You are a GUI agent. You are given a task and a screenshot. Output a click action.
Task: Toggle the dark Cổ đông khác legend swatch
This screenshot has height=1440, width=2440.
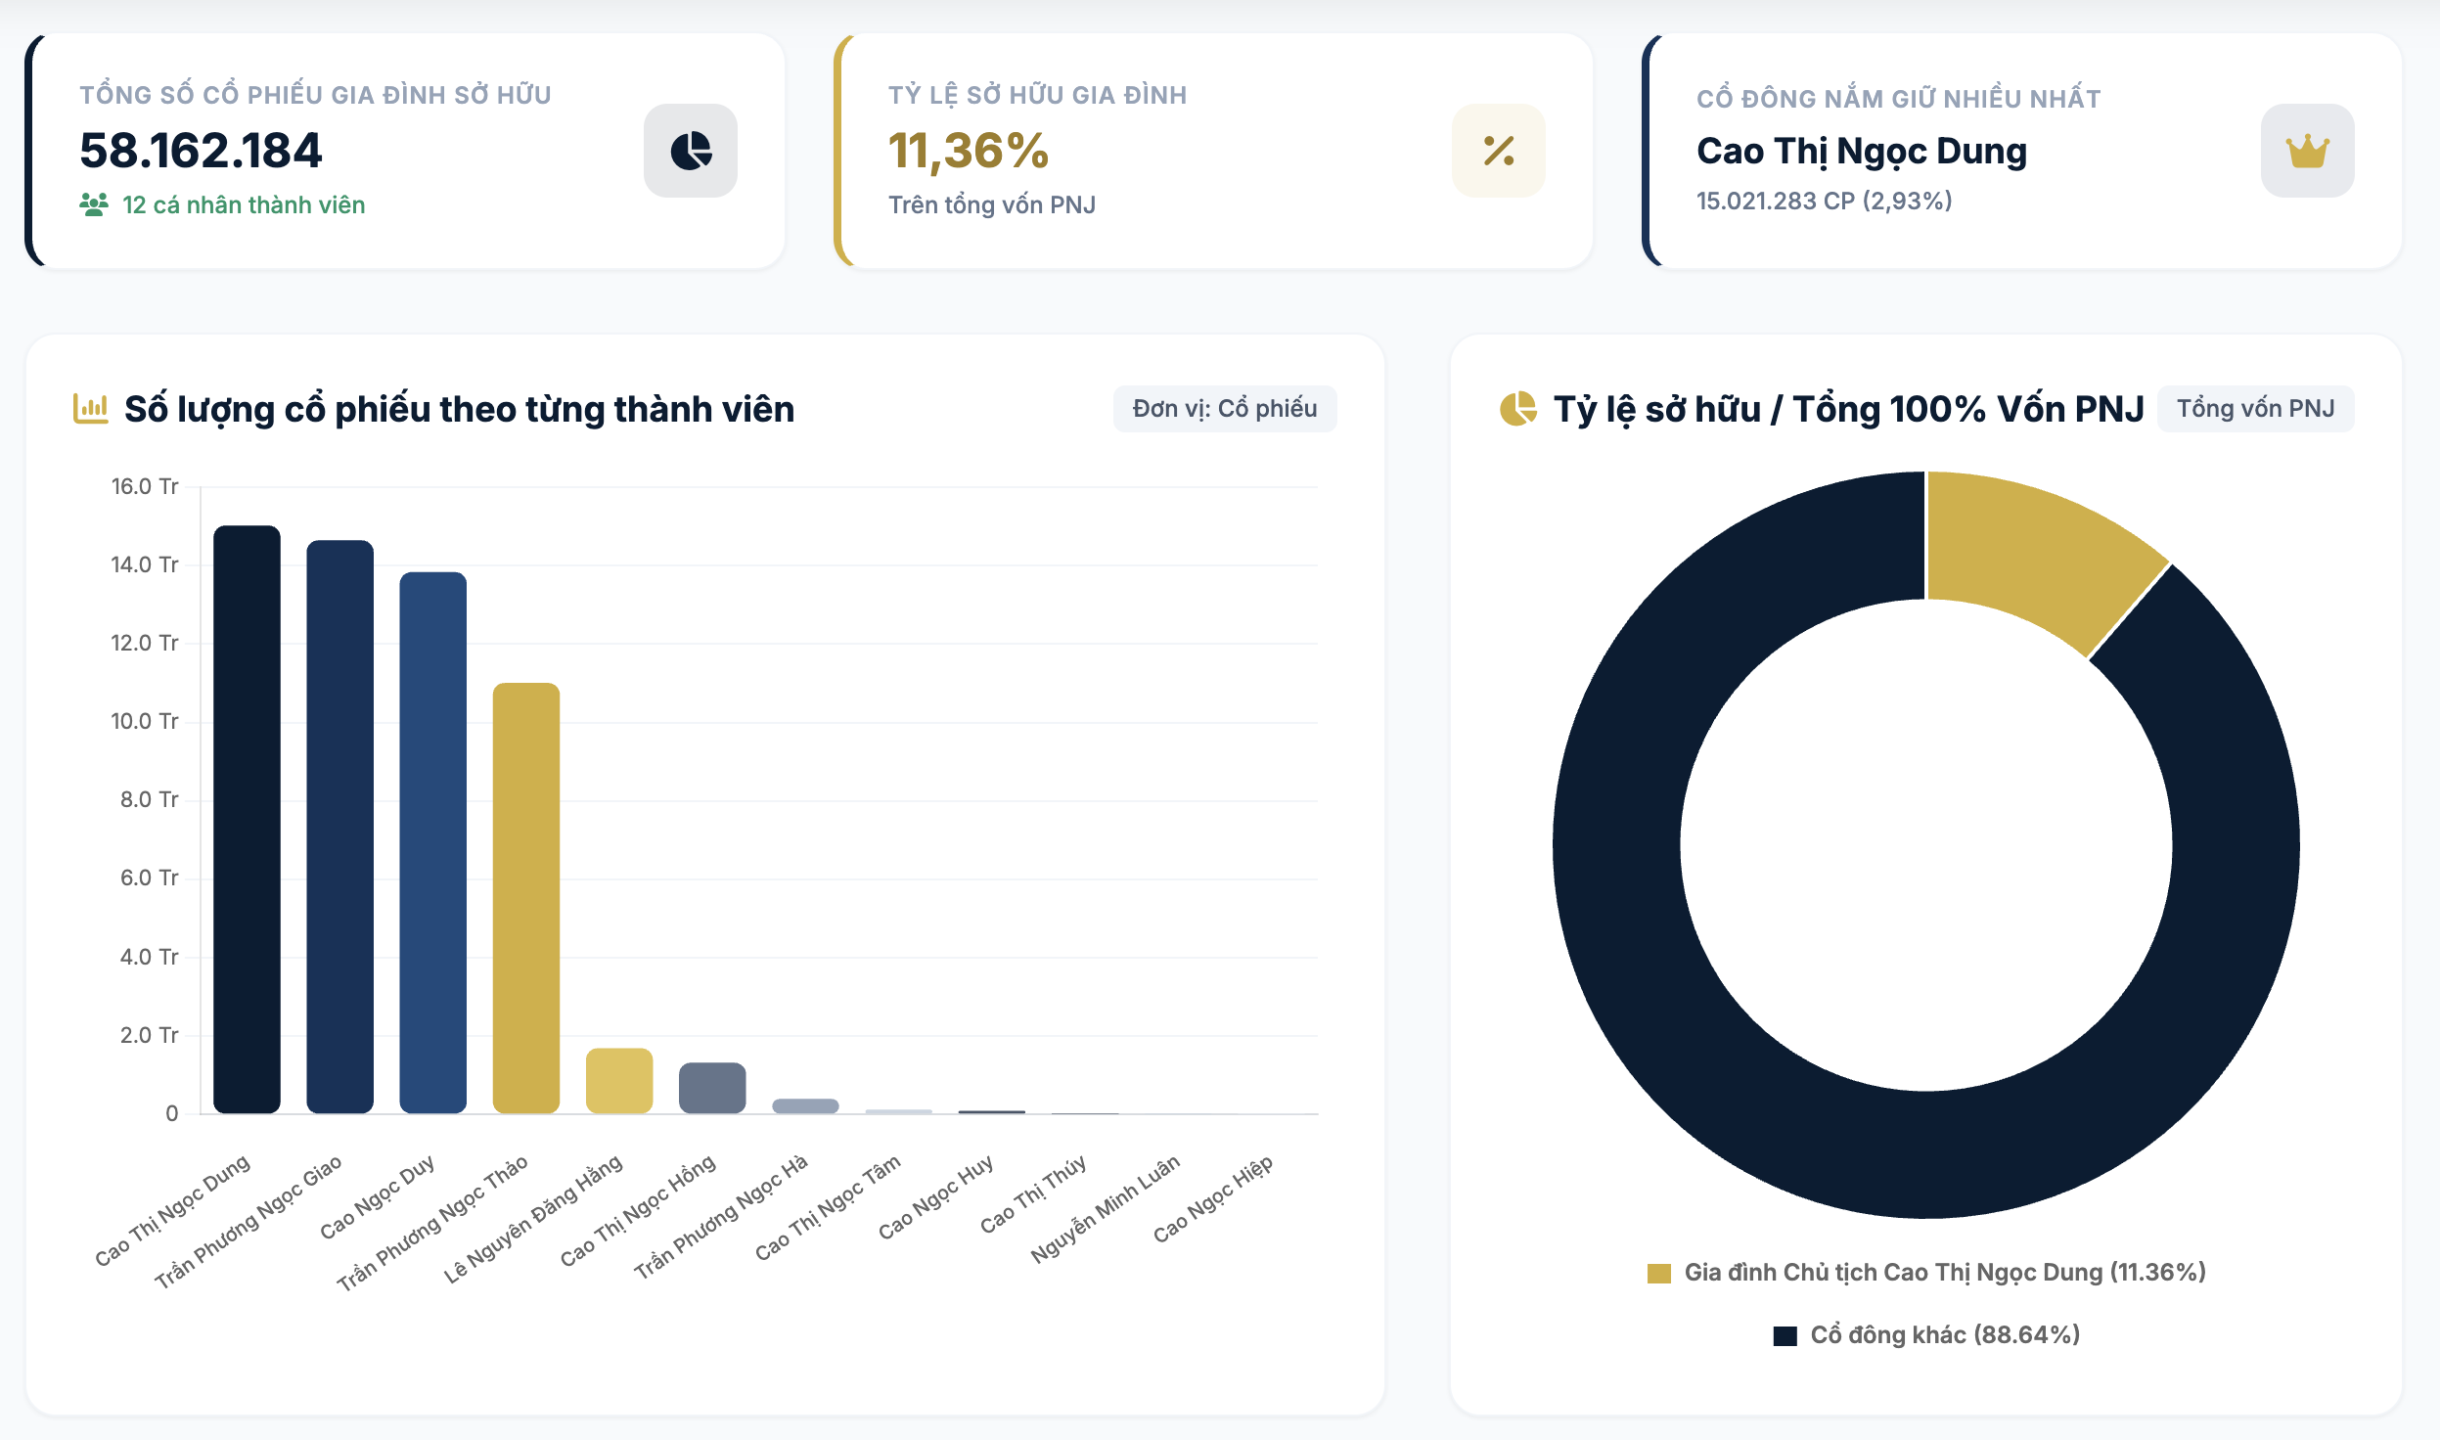click(1785, 1335)
